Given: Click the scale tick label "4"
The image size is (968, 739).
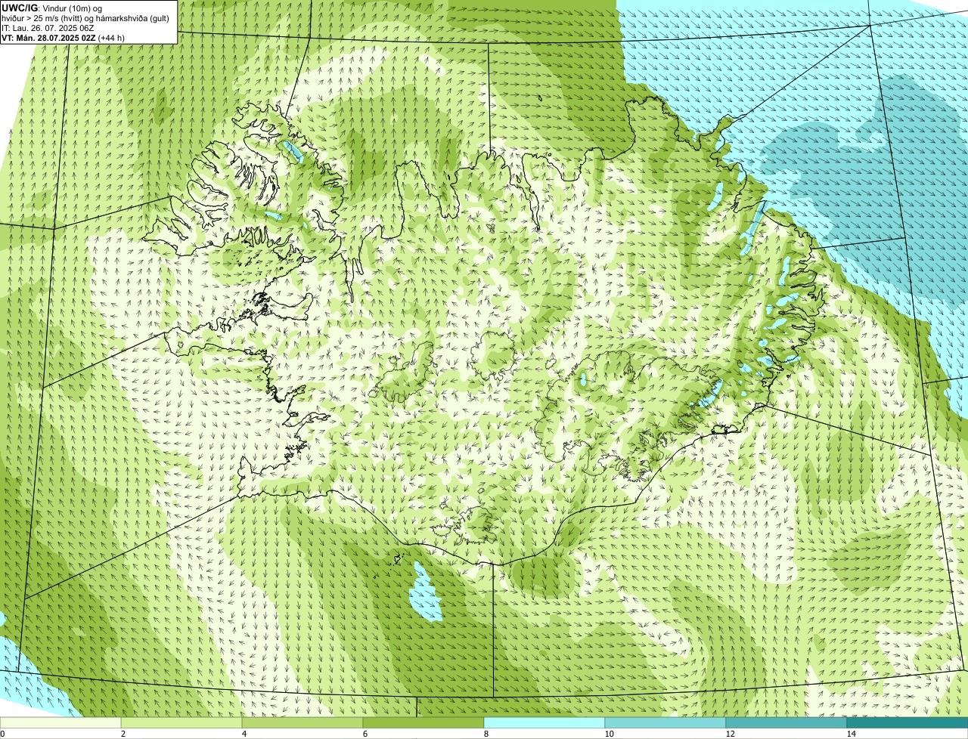Looking at the screenshot, I should tap(244, 734).
